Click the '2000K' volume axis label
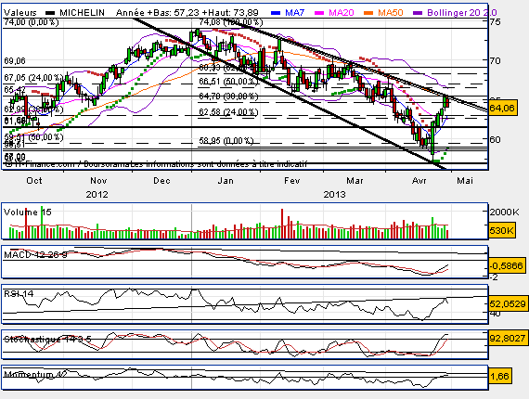529x399 pixels. 505,212
